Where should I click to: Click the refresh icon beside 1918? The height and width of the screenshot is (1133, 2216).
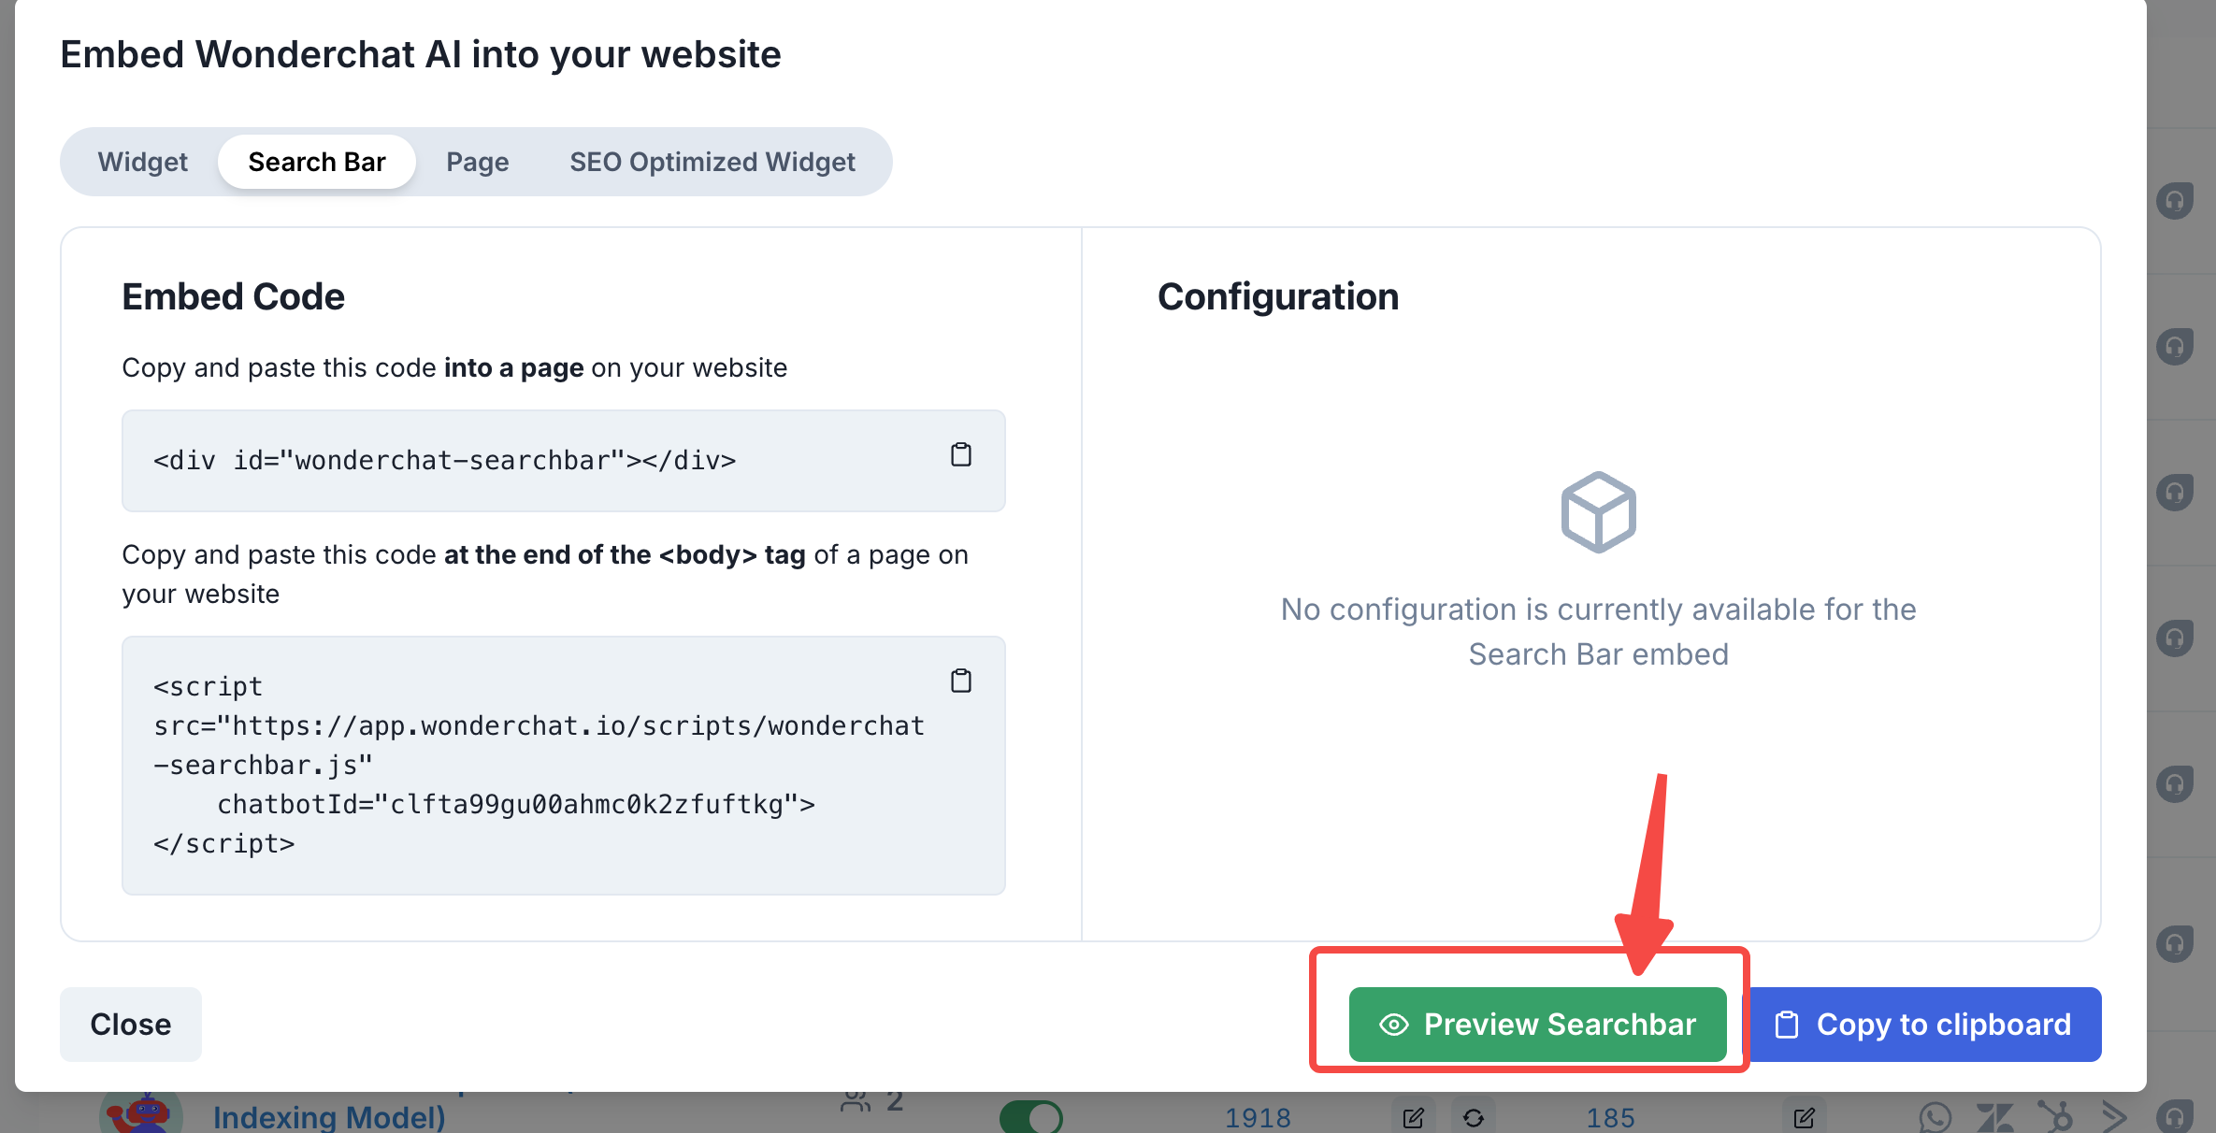(x=1474, y=1117)
